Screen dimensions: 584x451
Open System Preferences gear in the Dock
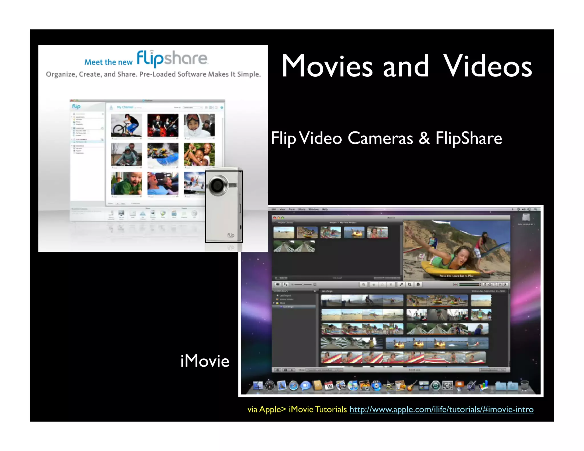pos(447,386)
